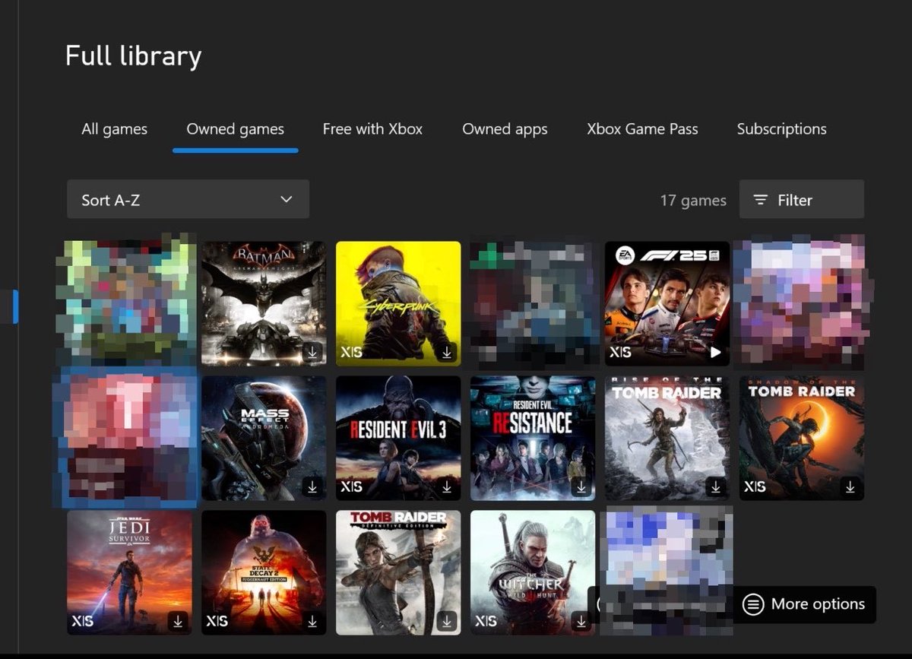Click X|S badge on Resident Evil 3
Image resolution: width=912 pixels, height=659 pixels.
[352, 486]
